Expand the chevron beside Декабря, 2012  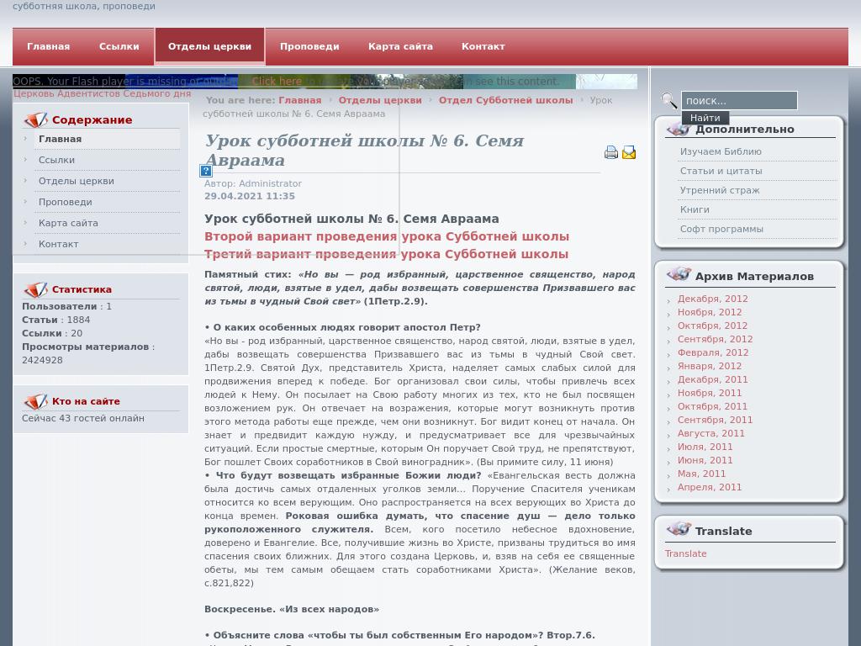coord(668,300)
